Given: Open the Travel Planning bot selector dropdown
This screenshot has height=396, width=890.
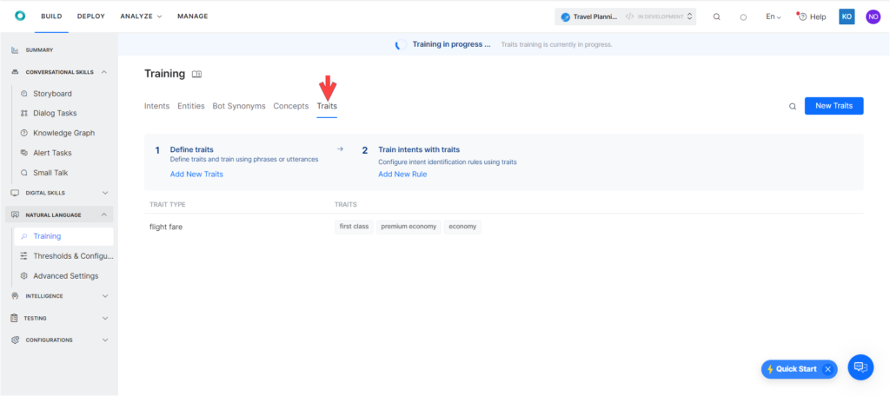Looking at the screenshot, I should tap(626, 16).
